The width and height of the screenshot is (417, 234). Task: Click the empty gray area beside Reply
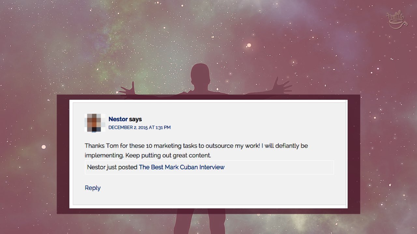pos(222,188)
